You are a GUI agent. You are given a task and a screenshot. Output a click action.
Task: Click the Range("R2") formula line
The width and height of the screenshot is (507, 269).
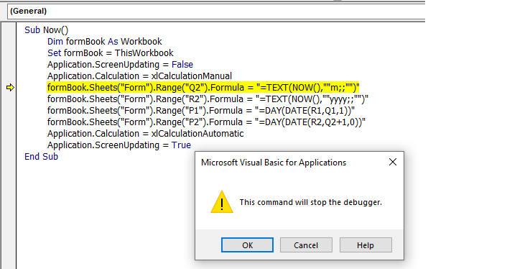point(208,99)
